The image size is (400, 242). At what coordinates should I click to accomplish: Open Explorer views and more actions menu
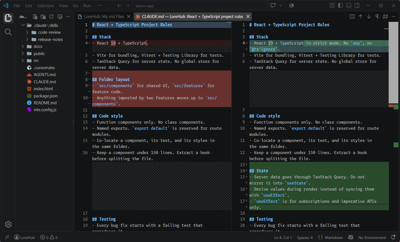(x=68, y=17)
